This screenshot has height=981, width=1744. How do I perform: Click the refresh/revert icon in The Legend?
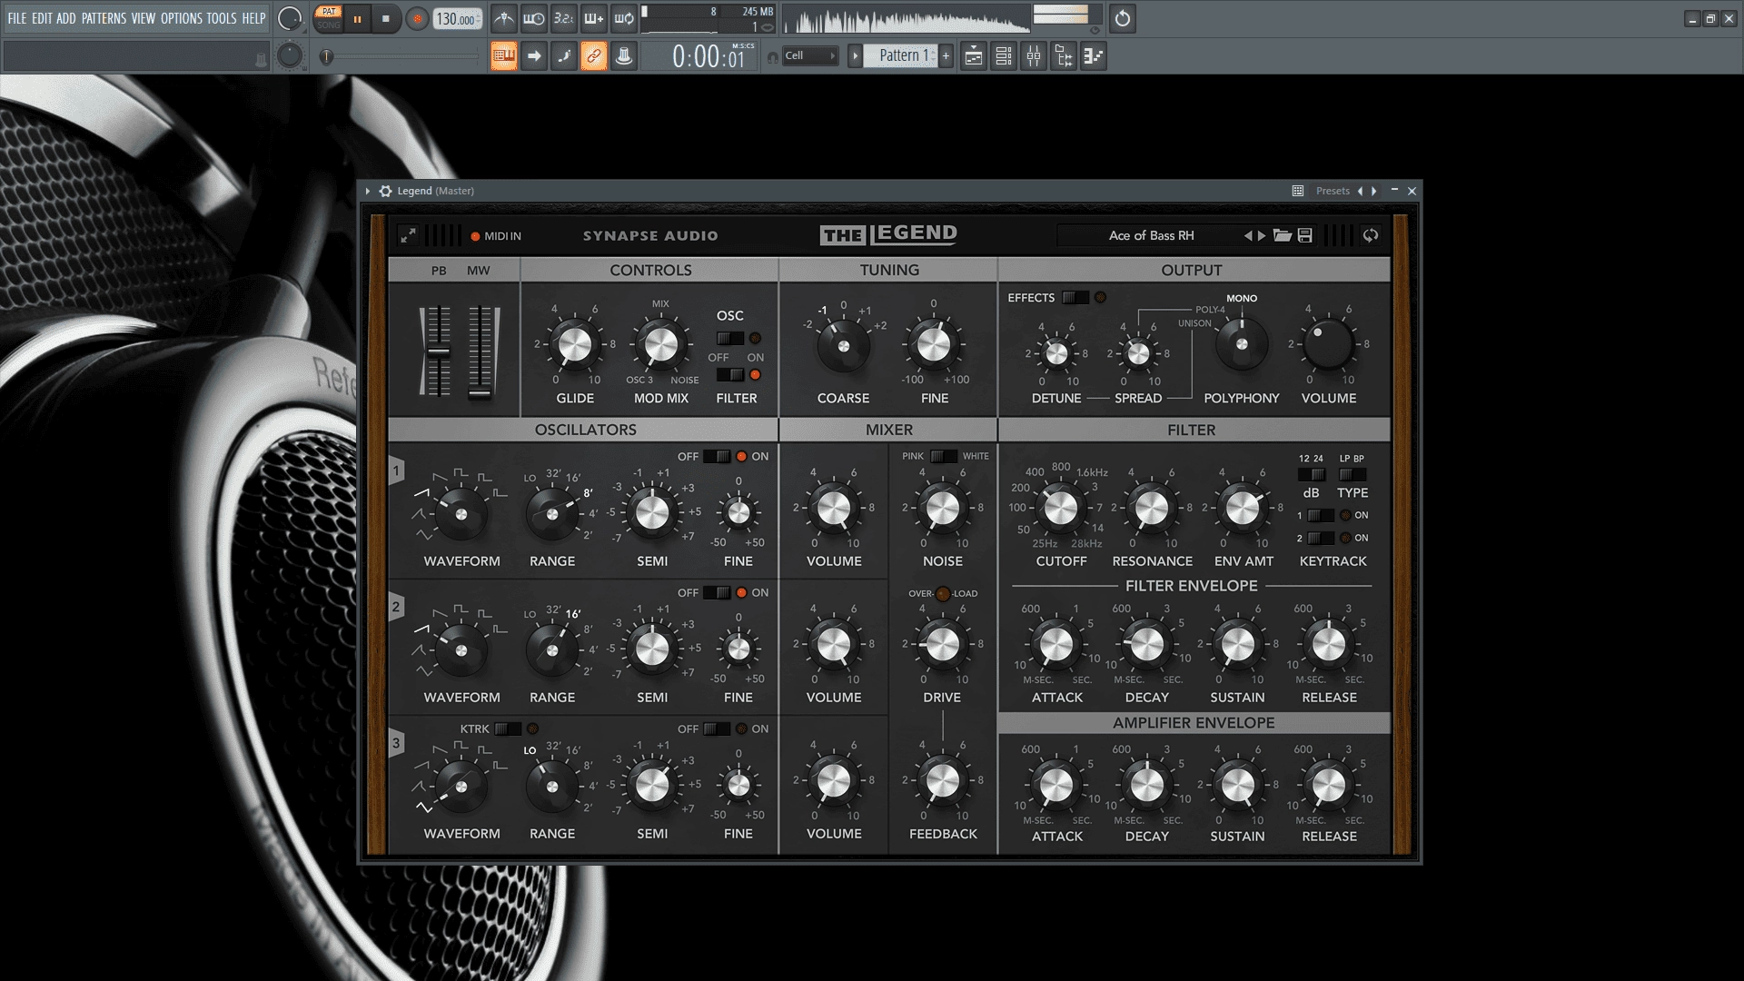pos(1371,235)
